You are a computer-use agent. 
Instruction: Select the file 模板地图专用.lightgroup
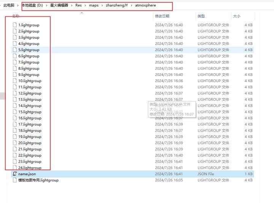pyautogui.click(x=38, y=180)
